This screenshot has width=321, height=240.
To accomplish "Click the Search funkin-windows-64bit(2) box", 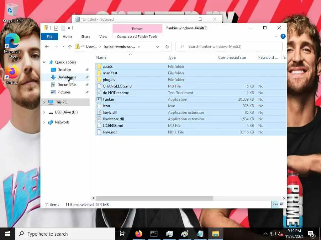I will click(229, 47).
